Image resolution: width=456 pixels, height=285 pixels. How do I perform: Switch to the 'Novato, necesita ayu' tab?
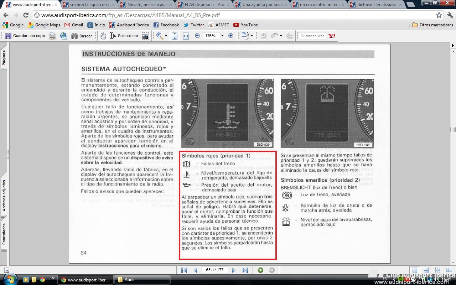coord(147,5)
